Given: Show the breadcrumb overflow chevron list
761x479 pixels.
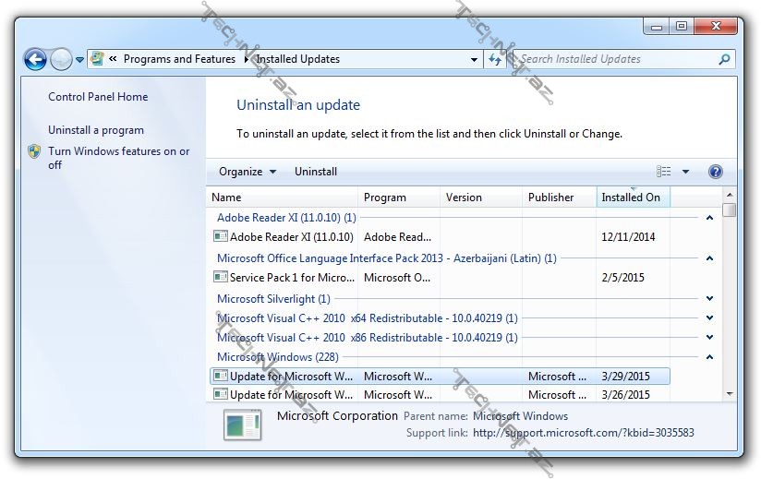Looking at the screenshot, I should point(113,59).
